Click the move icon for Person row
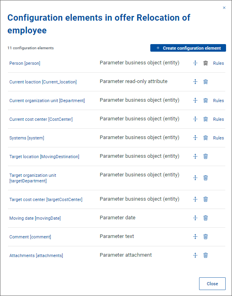Viewport: 232px width, 296px height. pyautogui.click(x=195, y=63)
